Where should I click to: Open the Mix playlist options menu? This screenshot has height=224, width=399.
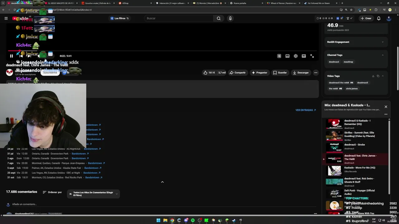[386, 114]
